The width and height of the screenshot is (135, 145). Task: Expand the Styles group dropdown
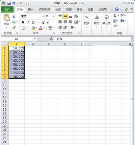pyautogui.click(x=97, y=27)
